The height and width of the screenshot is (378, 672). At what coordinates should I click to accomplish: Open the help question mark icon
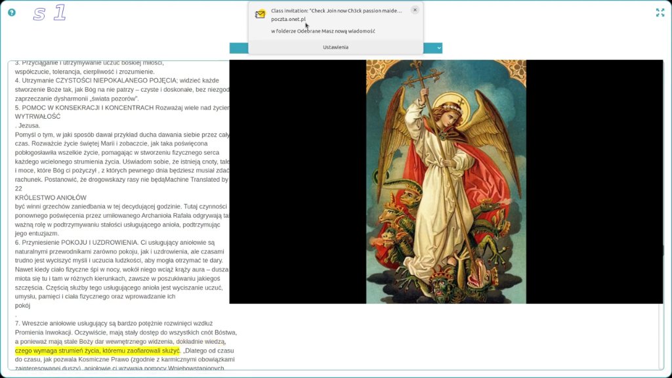coord(12,12)
